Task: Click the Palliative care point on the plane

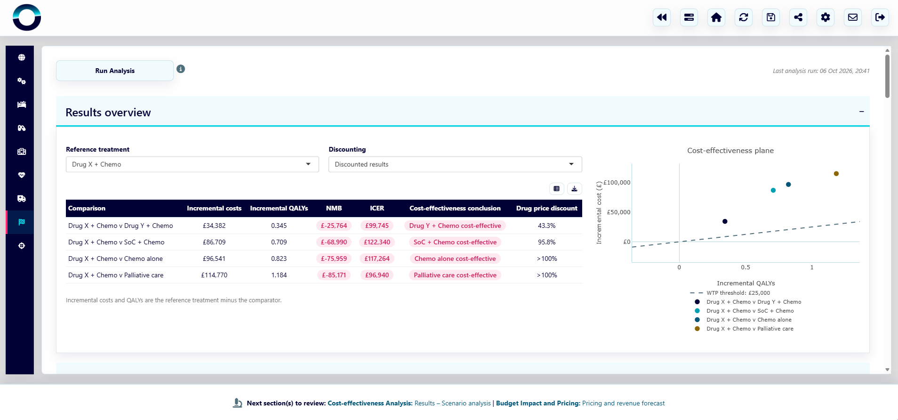Action: [836, 174]
